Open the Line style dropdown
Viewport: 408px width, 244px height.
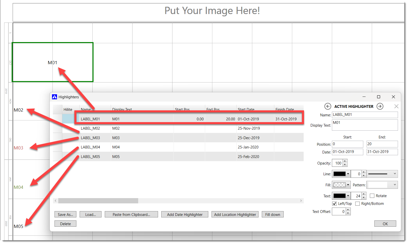382,174
